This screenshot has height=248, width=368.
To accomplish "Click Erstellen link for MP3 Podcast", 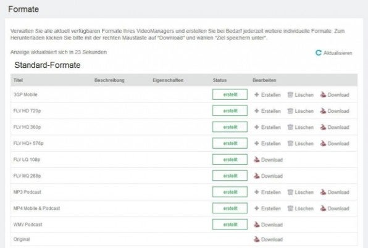I will (271, 192).
